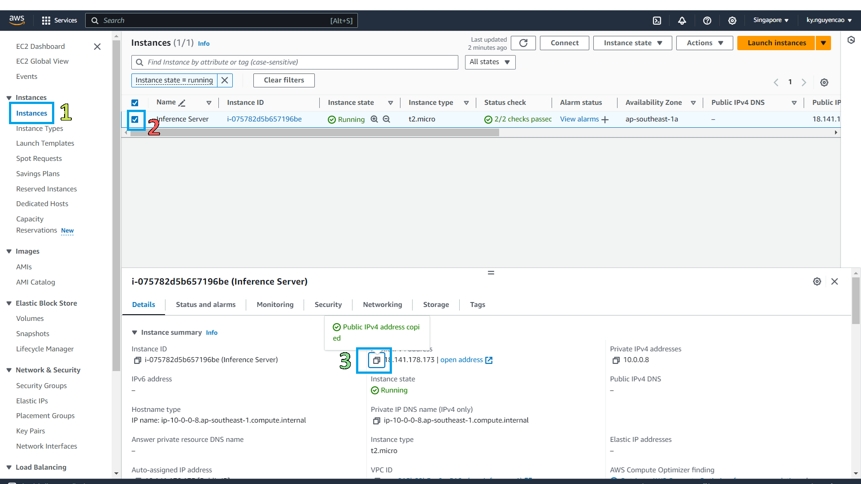861x484 pixels.
Task: Launch the CloudShell terminal icon
Action: (657, 20)
